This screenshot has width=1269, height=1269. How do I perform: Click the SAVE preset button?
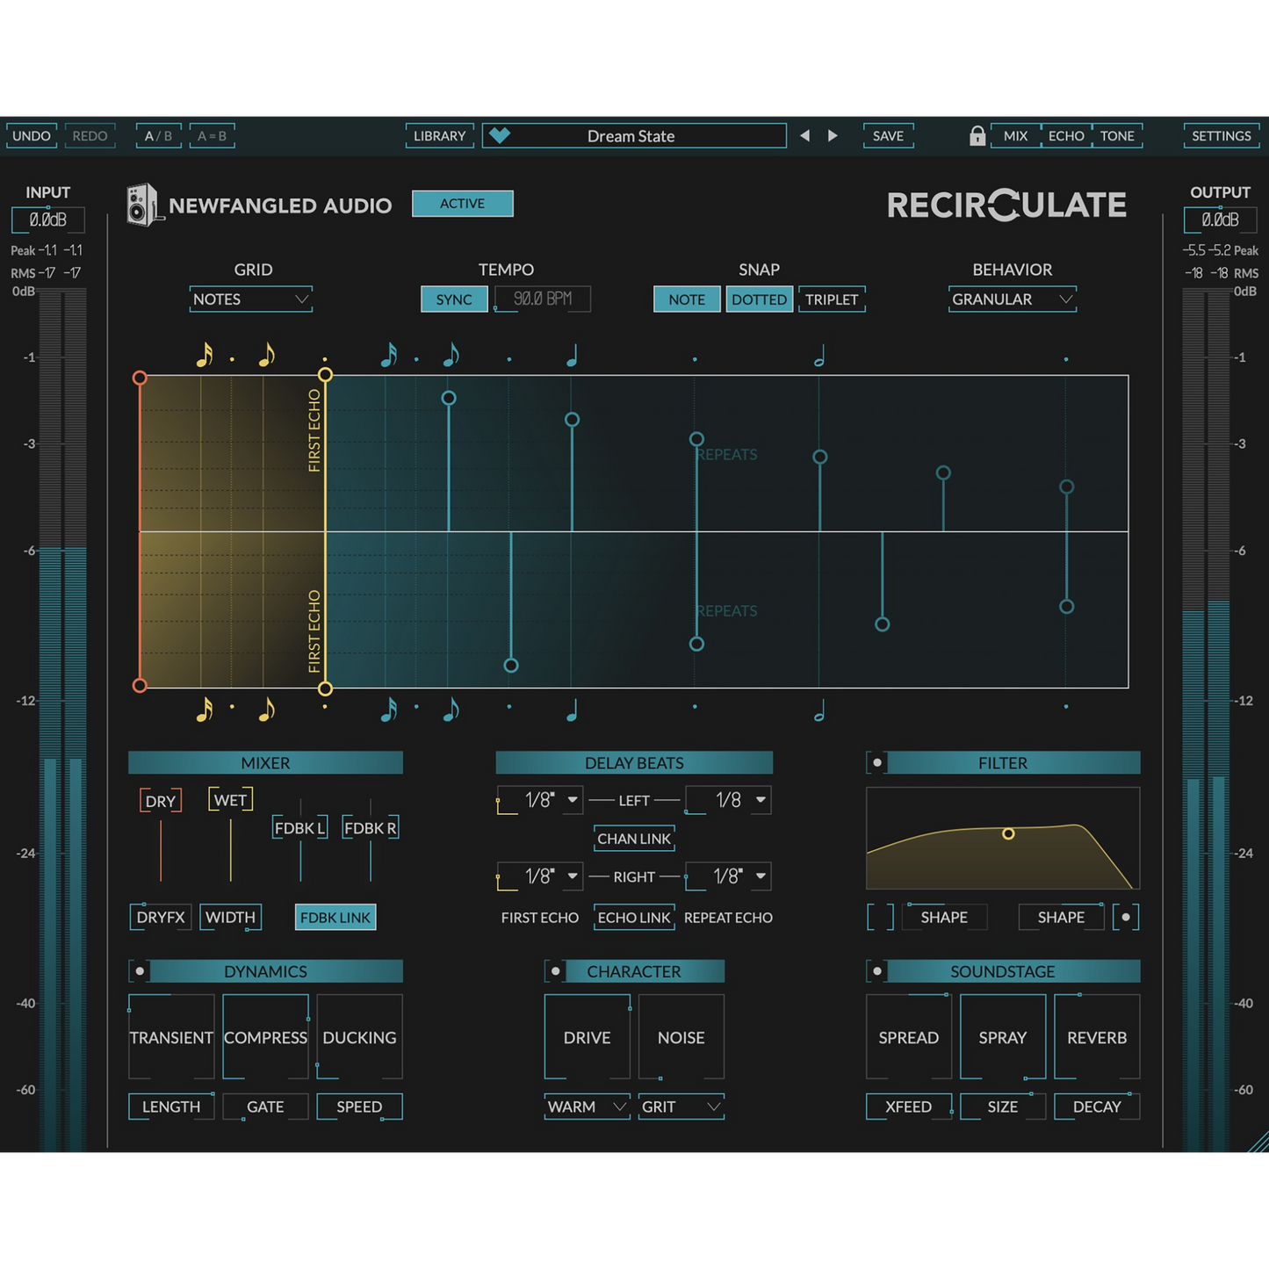click(x=888, y=136)
